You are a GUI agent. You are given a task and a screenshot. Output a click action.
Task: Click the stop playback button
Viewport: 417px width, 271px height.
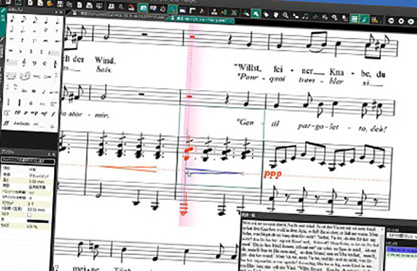point(401,21)
